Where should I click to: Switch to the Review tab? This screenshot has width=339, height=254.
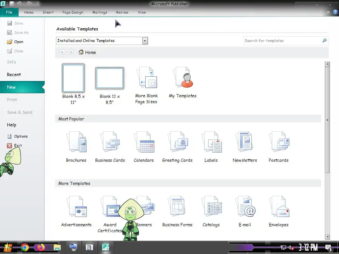point(122,12)
